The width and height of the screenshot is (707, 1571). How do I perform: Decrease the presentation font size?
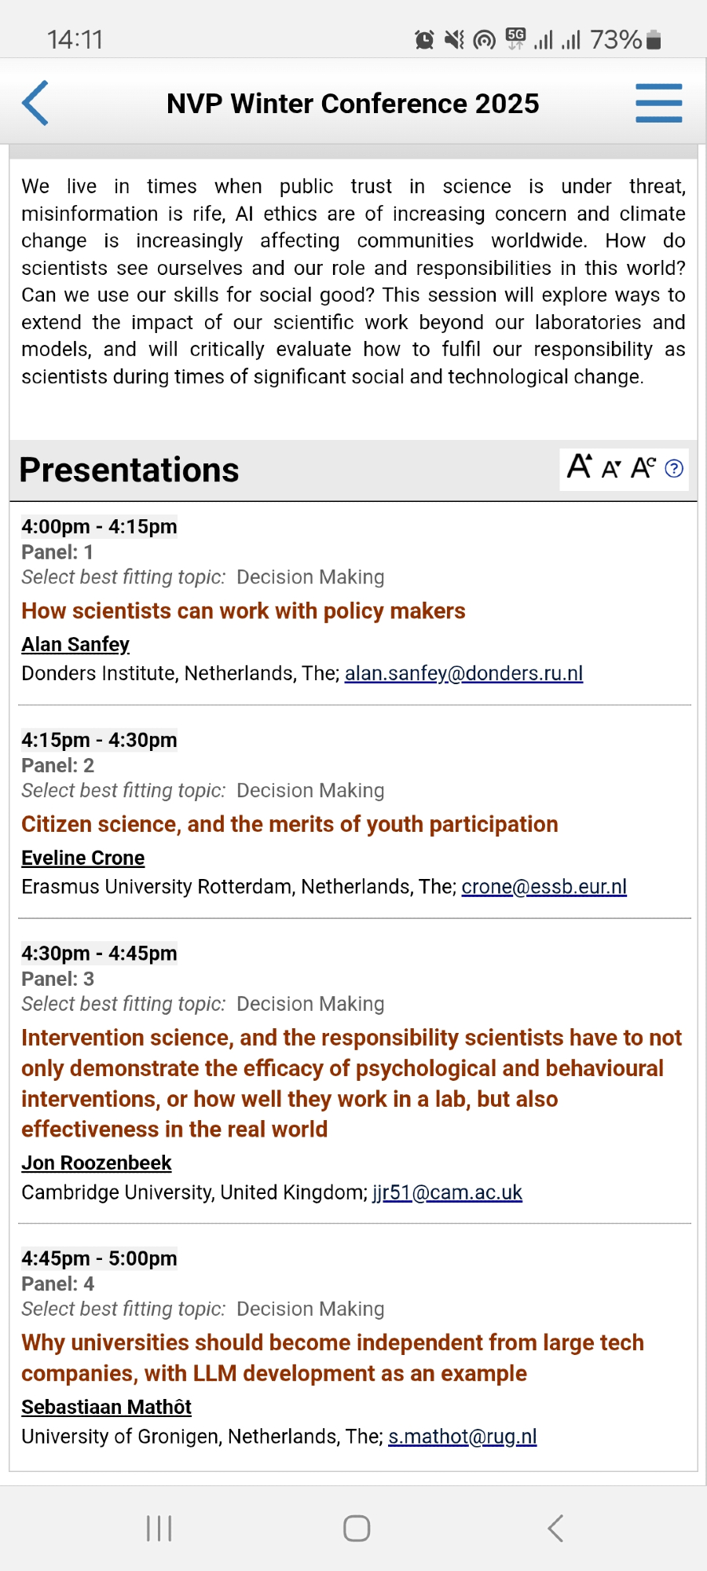click(x=611, y=469)
